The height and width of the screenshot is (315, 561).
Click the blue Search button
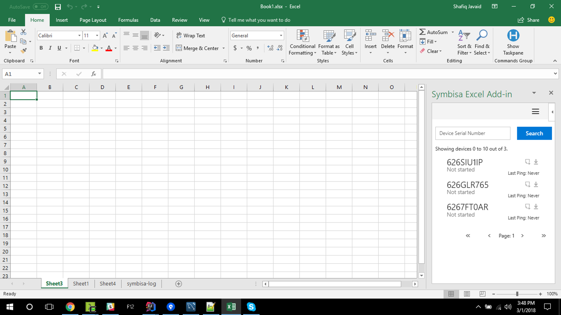point(534,133)
